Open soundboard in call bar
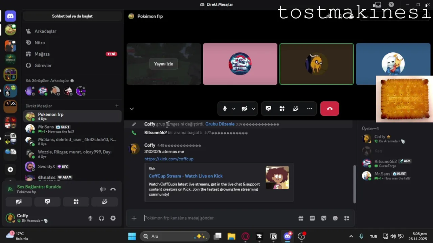The image size is (433, 243). point(296,109)
